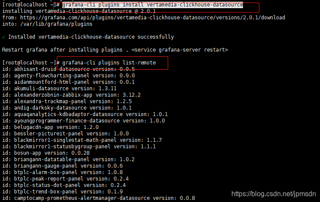Click the green checkmark before Installed
Viewport: 320px width, 202px height.
click(3, 37)
